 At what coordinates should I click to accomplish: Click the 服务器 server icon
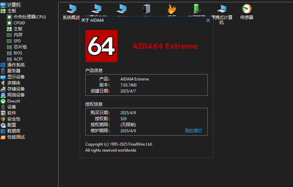pyautogui.click(x=3, y=71)
